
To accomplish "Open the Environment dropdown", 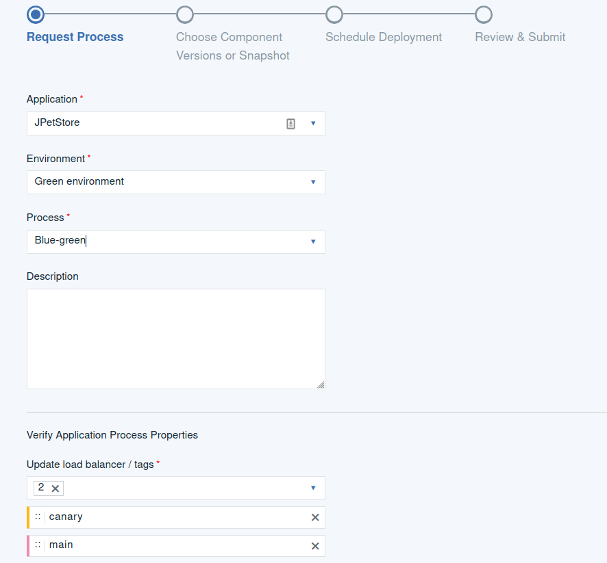I will [313, 182].
